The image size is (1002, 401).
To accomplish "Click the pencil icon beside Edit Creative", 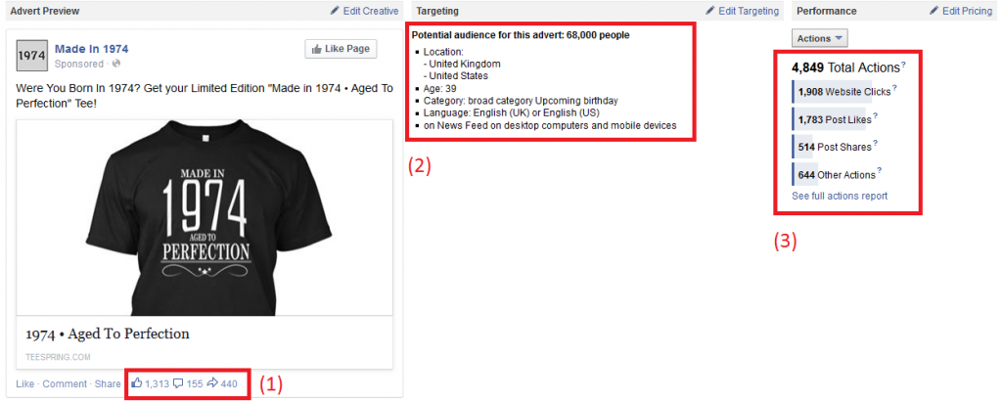I will click(x=336, y=11).
